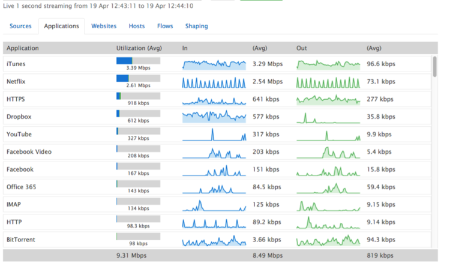Select the Office 365 application name
450x280 pixels.
[21, 187]
